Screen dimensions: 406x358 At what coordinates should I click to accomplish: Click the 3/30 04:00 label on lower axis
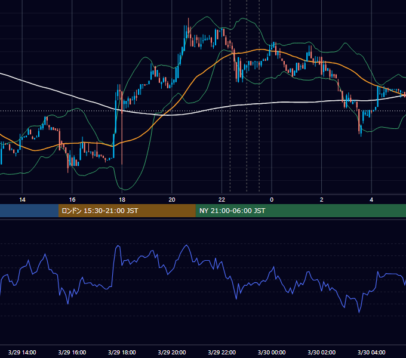tap(371, 352)
